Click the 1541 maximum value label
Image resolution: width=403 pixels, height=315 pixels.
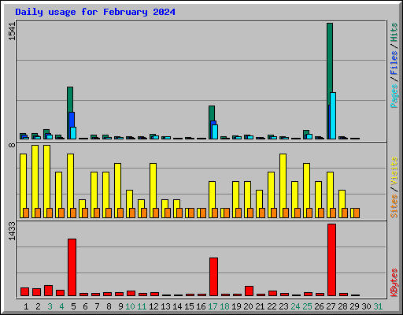12,31
